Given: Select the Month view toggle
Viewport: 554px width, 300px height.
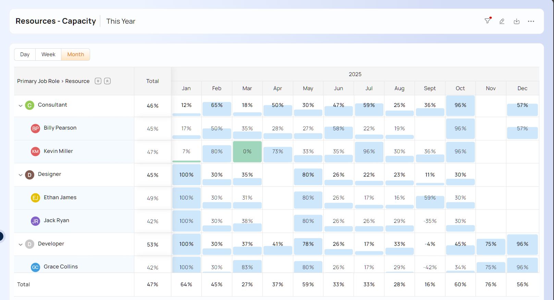Looking at the screenshot, I should tap(75, 55).
